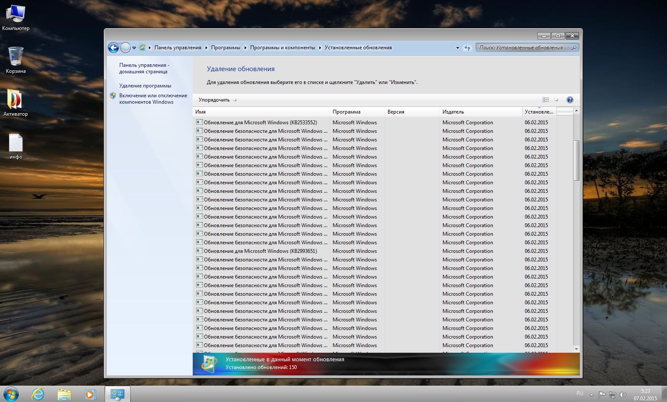The width and height of the screenshot is (667, 402).
Task: Click the vertical scrollbar thumb
Action: coord(576,160)
